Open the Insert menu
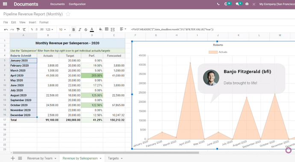This screenshot has width=295, height=162. click(32, 22)
